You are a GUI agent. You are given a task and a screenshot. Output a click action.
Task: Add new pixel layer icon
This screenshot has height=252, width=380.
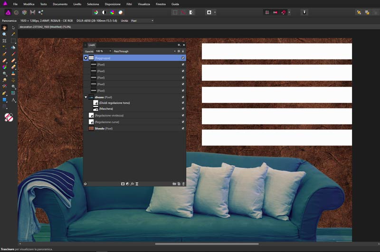point(179,184)
